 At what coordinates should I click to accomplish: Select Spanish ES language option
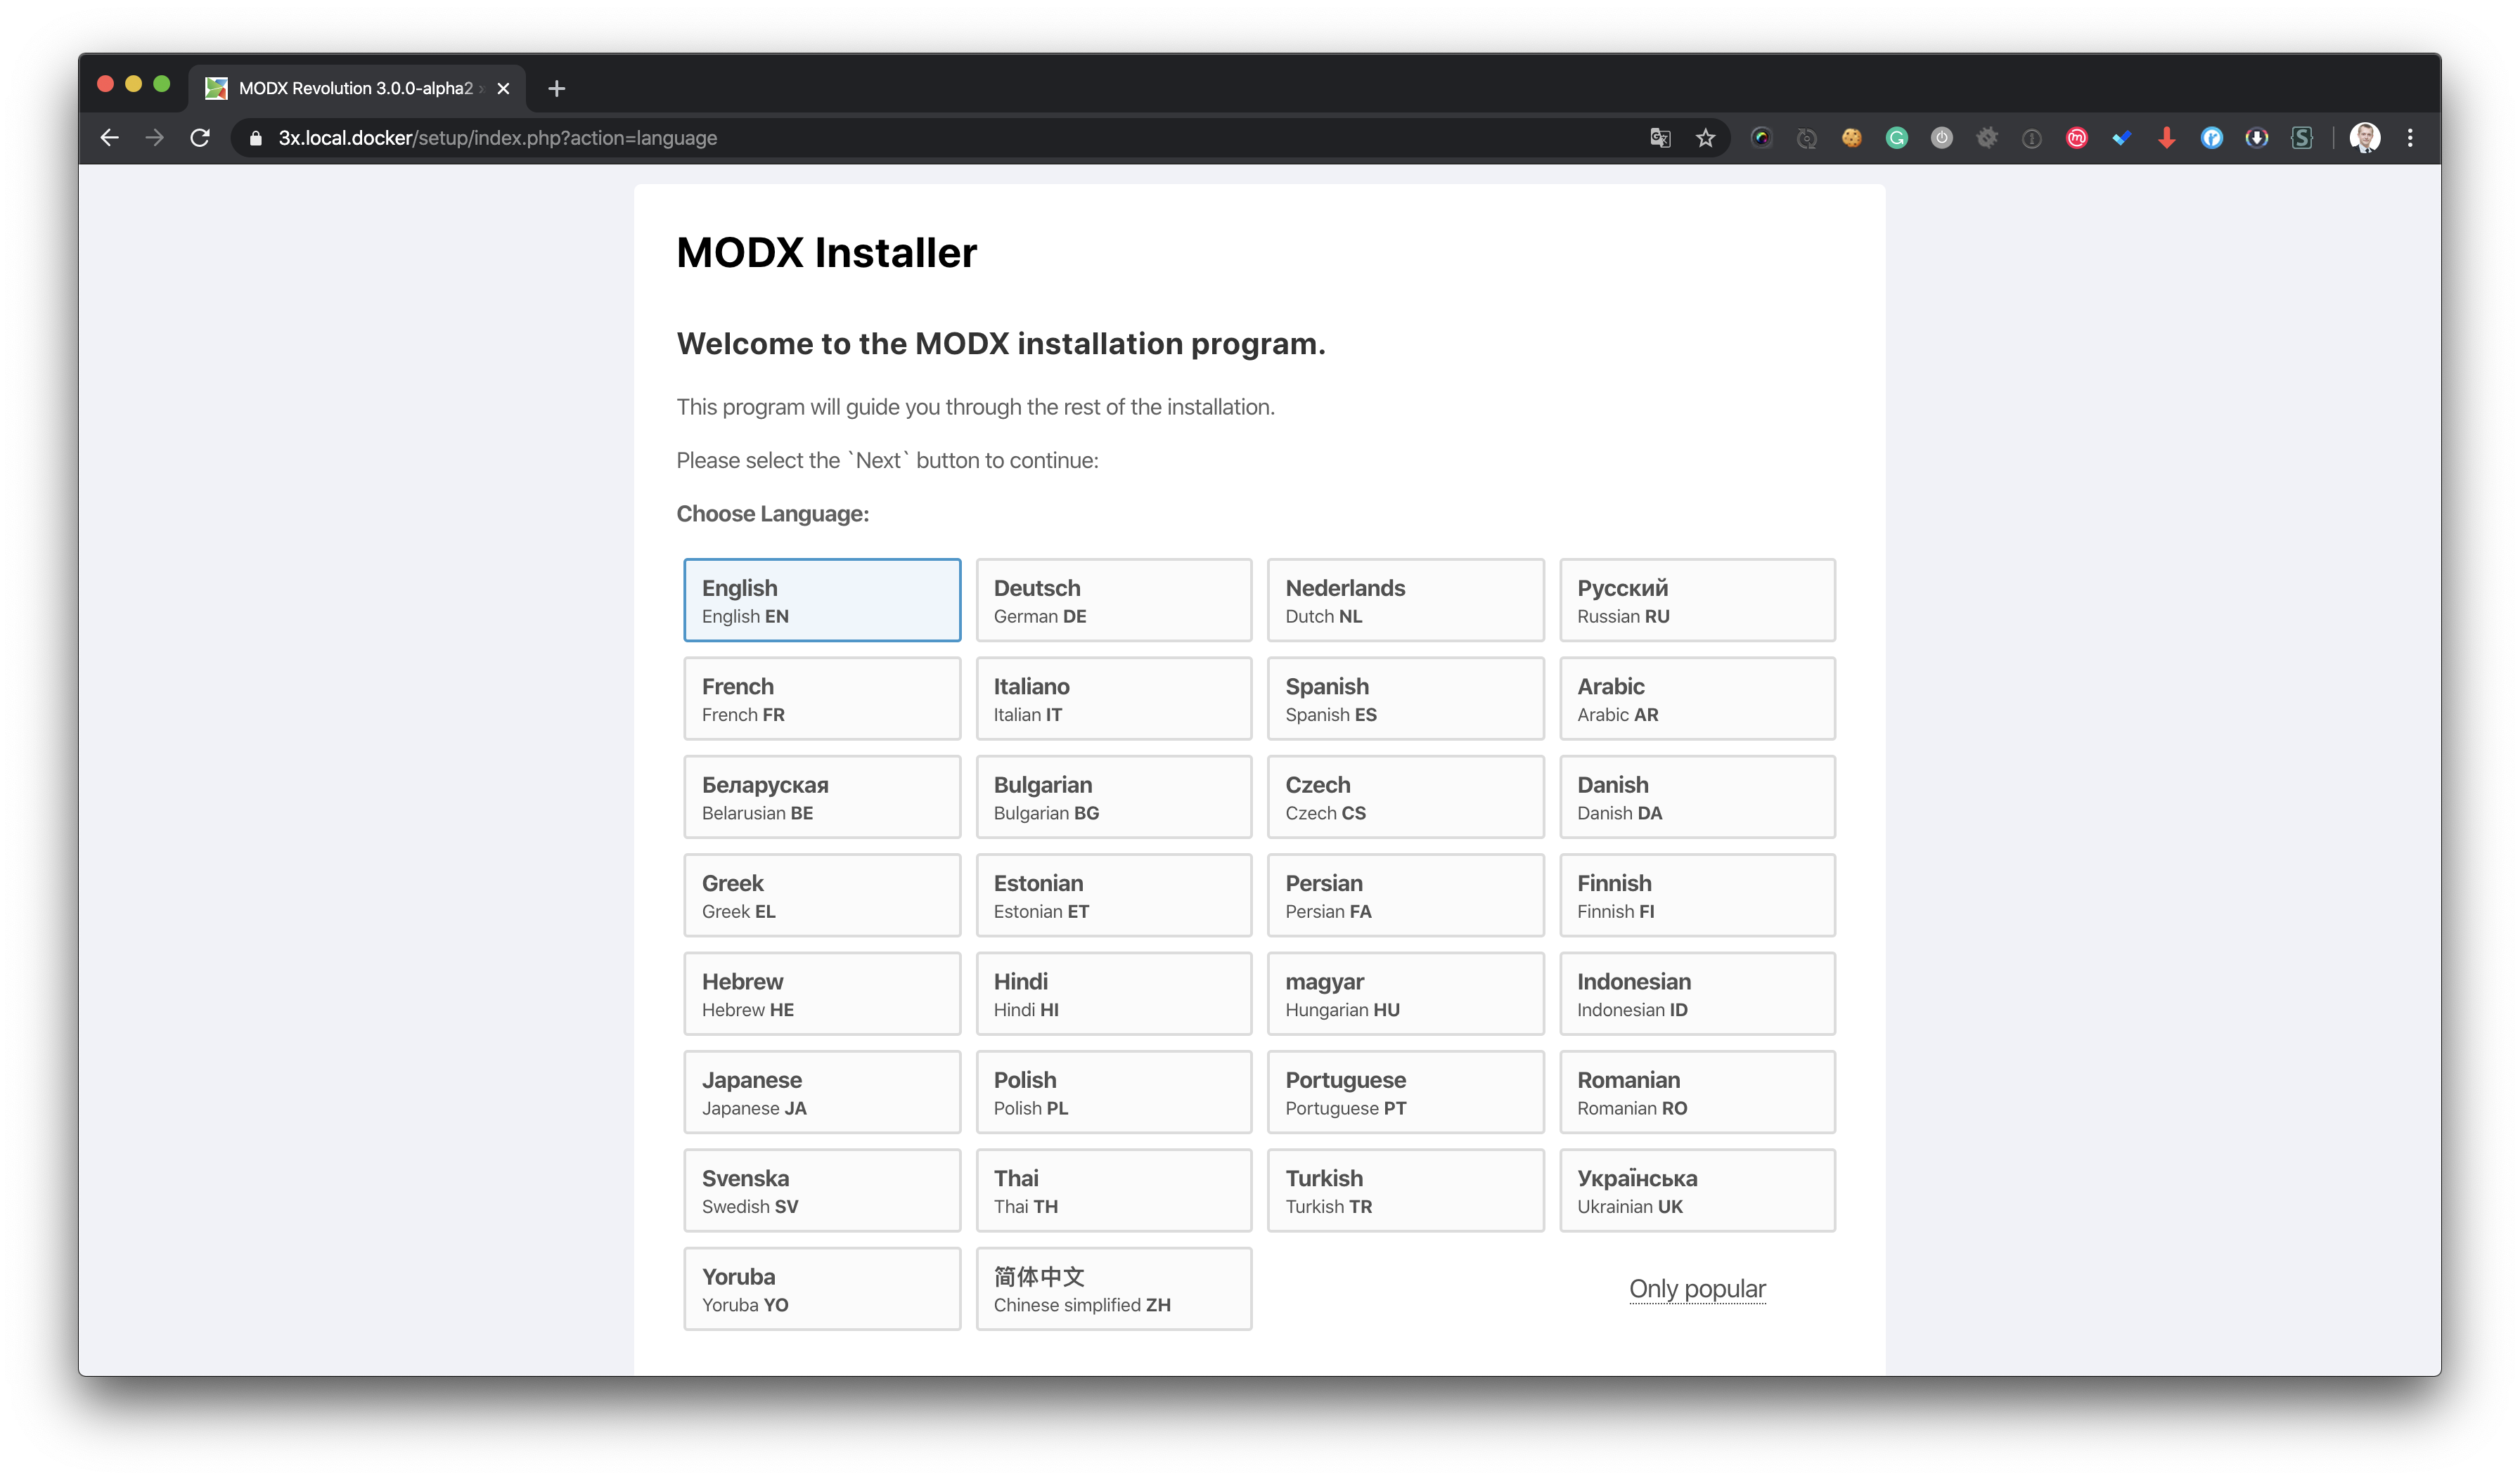1405,699
